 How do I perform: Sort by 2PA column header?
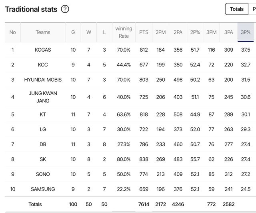pos(178,32)
